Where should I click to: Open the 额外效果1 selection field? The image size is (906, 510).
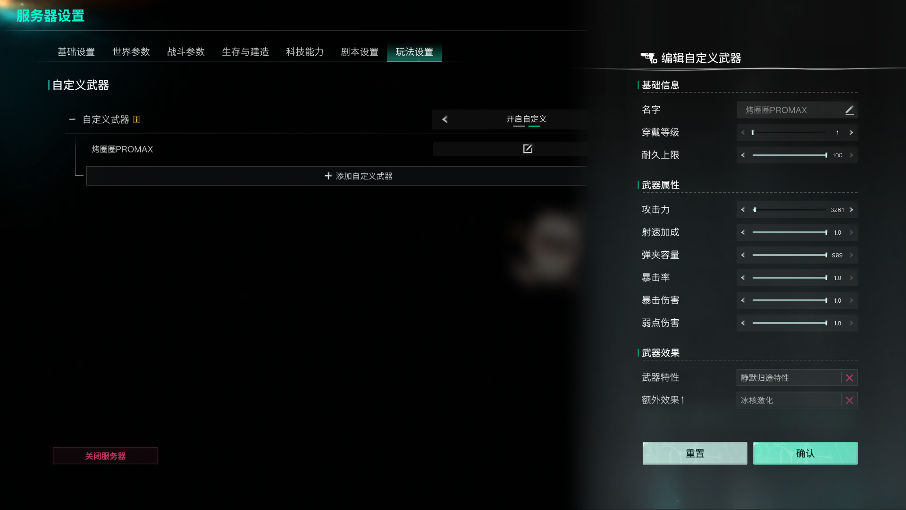tap(789, 400)
